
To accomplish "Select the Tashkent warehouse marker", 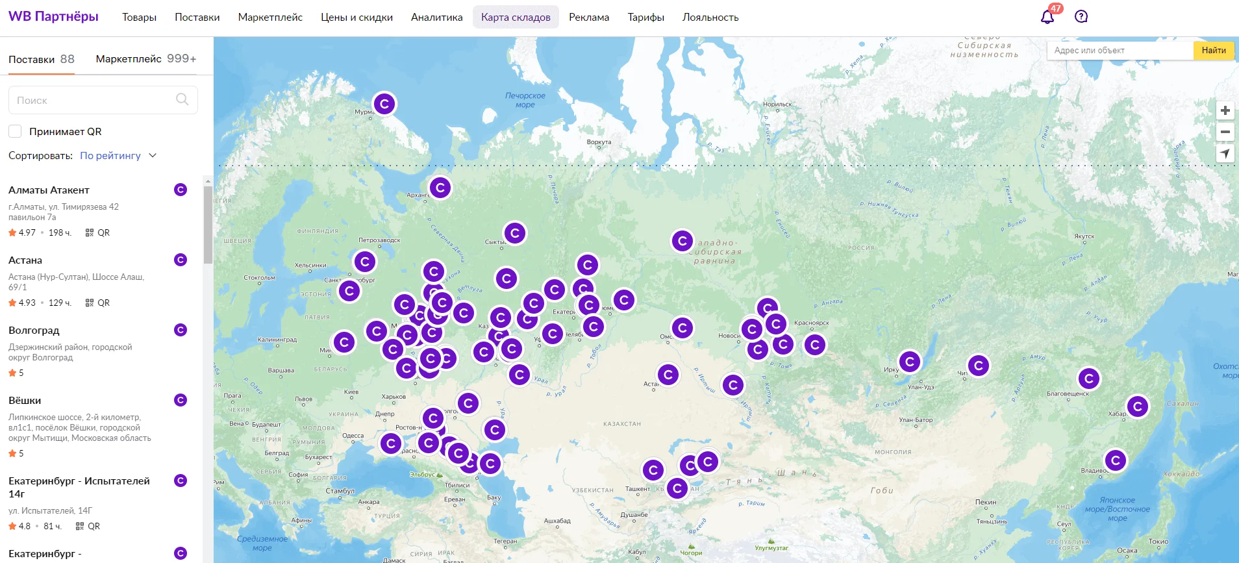I will click(x=653, y=469).
